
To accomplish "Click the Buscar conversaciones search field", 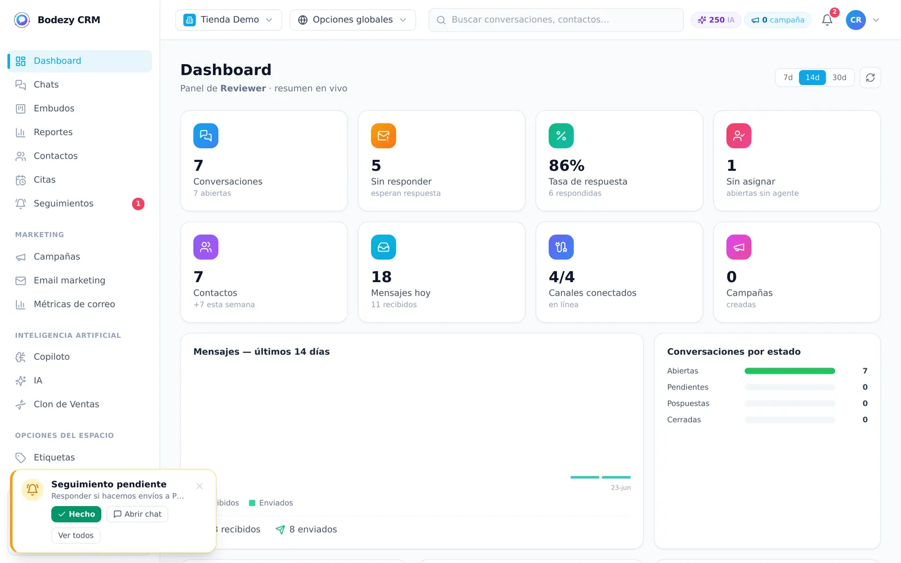I will tap(556, 20).
